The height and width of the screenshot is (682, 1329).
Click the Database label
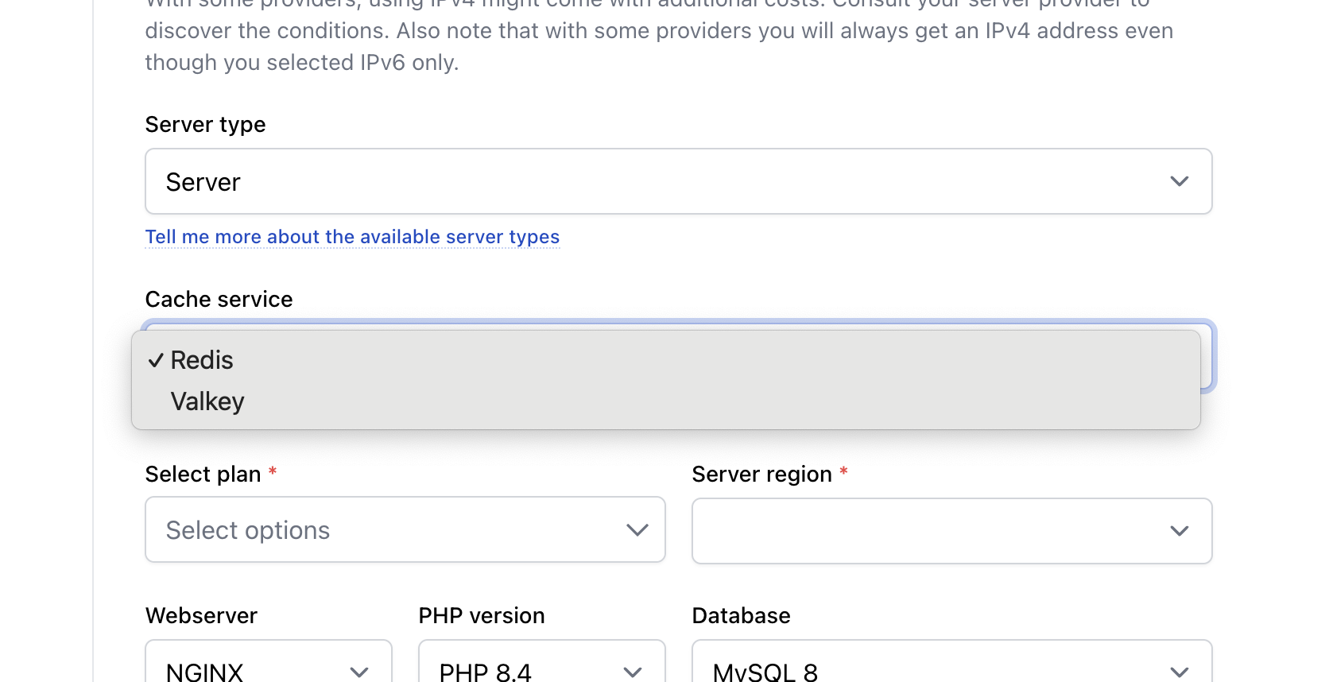(x=741, y=616)
